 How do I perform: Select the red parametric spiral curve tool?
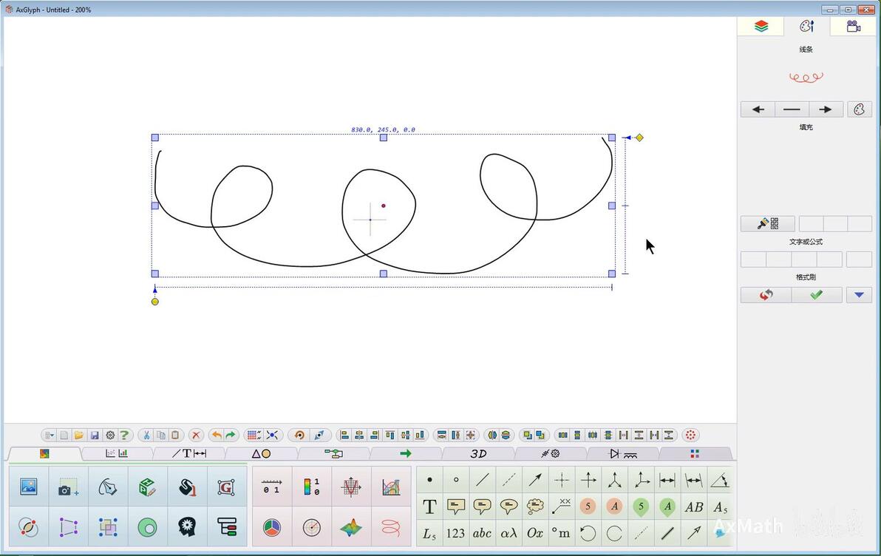[390, 527]
